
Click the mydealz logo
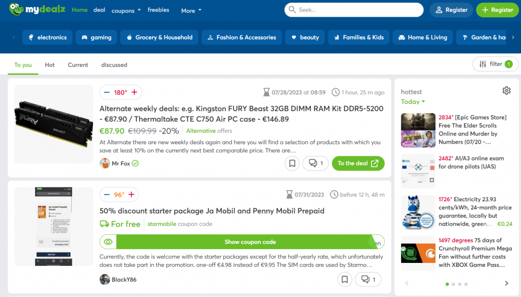click(x=37, y=9)
